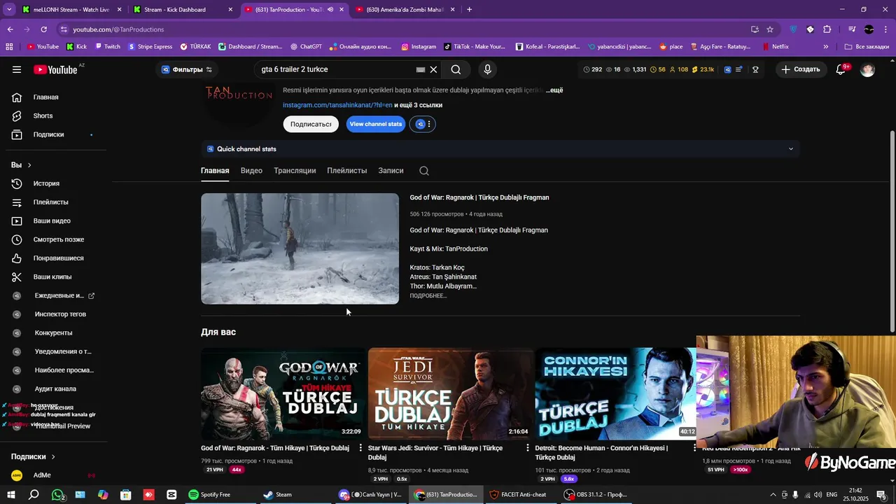
Task: Click the page vertical scrollbar
Action: (x=892, y=231)
